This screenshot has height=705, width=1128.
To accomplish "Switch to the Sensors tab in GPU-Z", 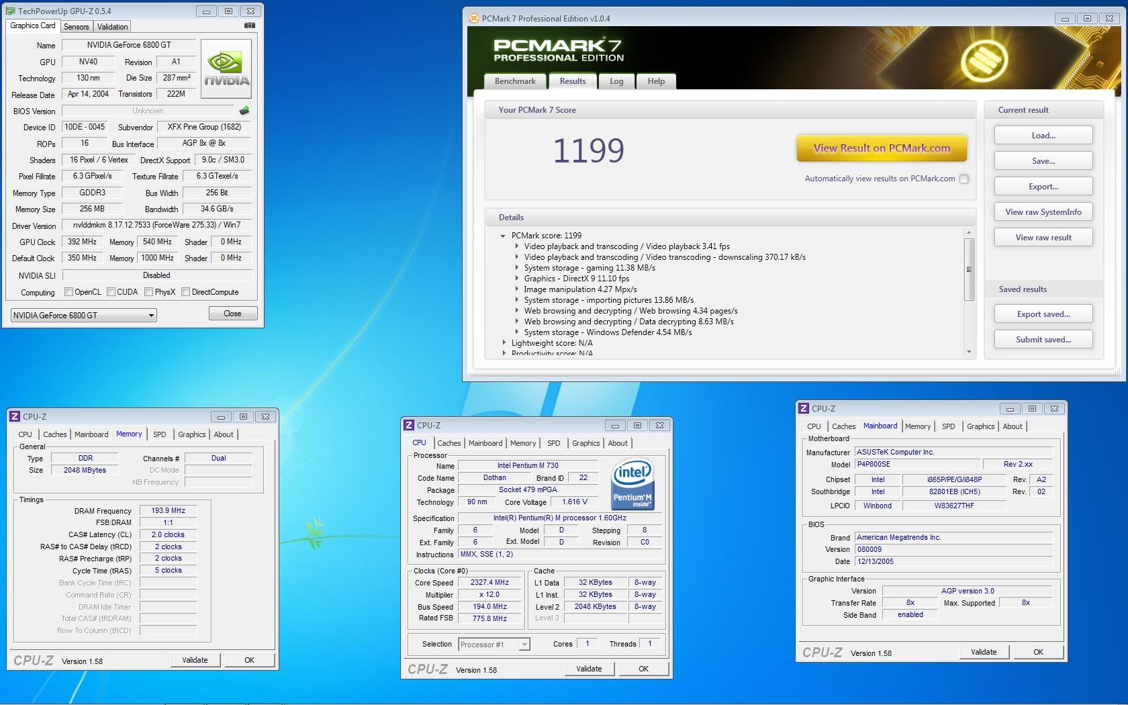I will click(76, 27).
